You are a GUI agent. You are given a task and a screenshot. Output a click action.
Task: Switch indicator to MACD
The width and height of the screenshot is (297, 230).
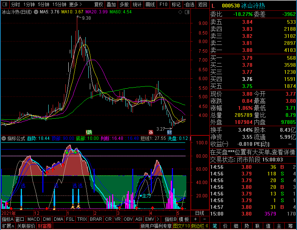point(33,219)
